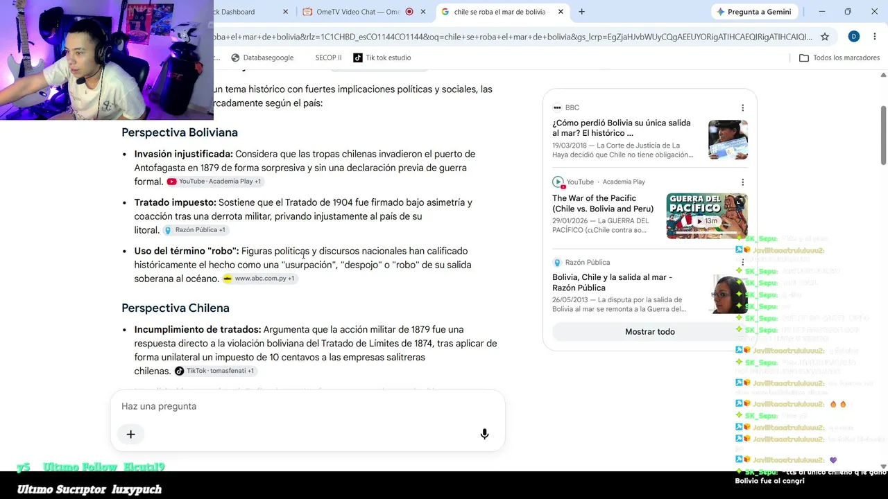
Task: Click the address bar URL
Action: (x=512, y=37)
